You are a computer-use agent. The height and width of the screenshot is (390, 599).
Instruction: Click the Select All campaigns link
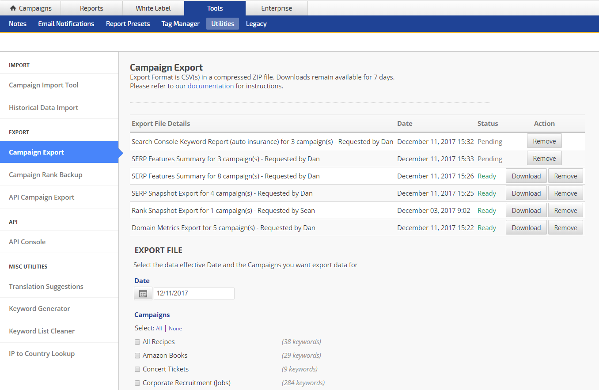159,329
